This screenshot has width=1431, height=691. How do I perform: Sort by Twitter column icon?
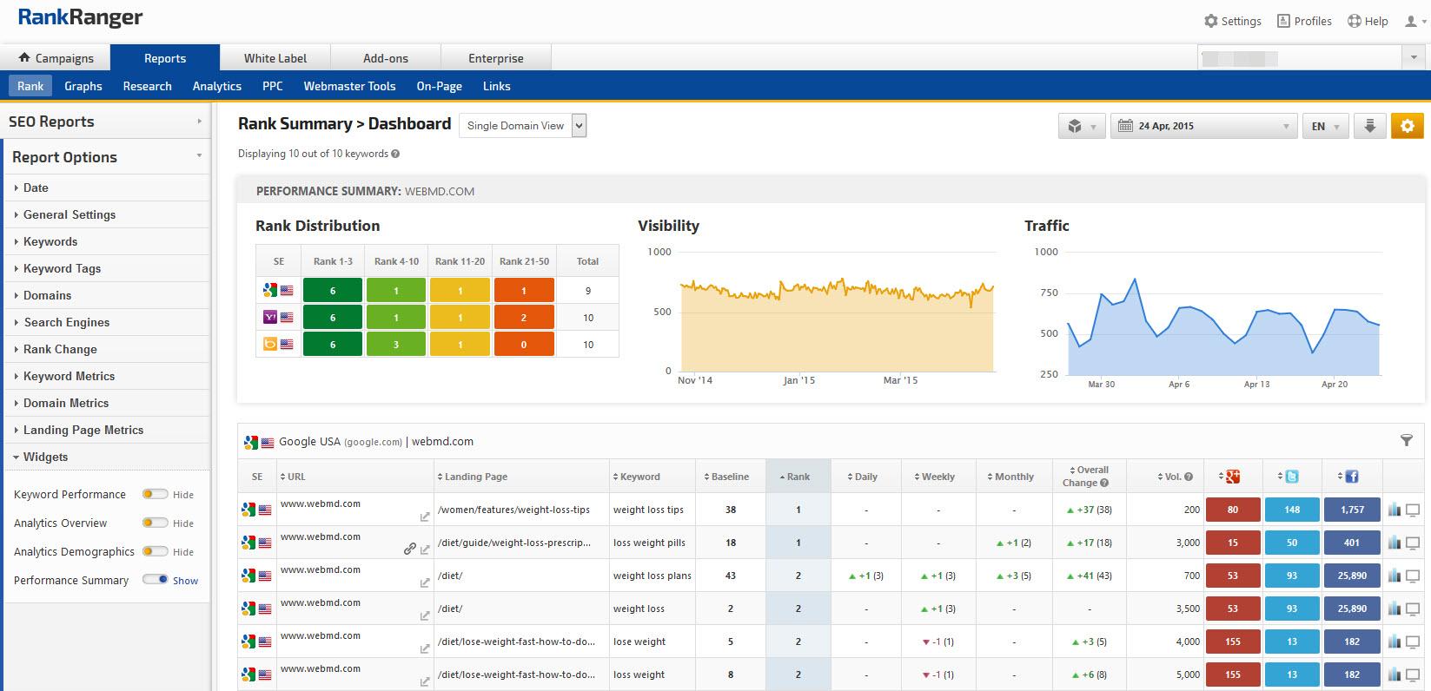[x=1292, y=477]
